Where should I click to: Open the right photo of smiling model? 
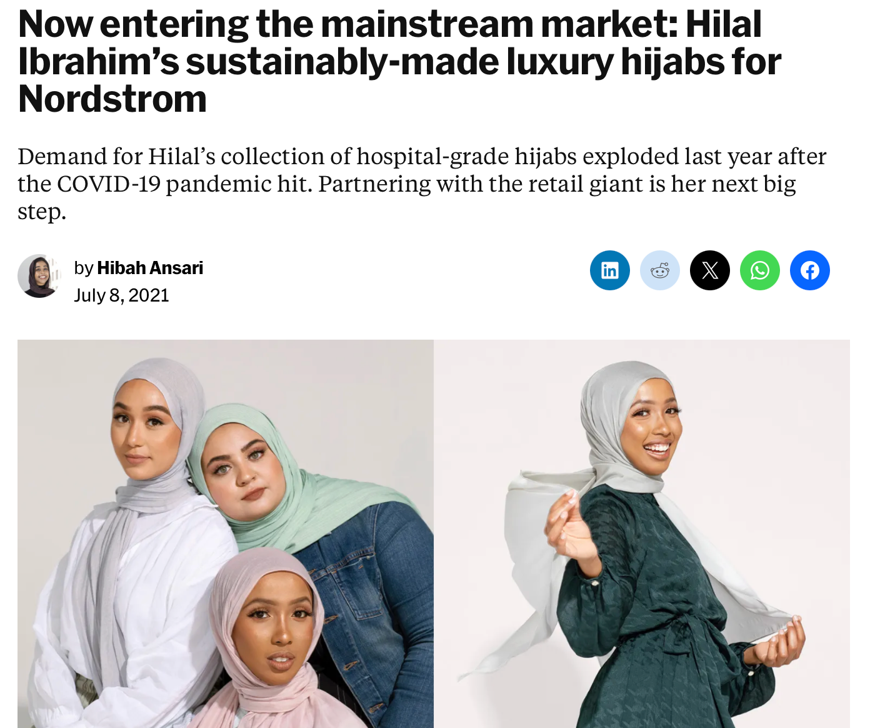click(x=642, y=534)
